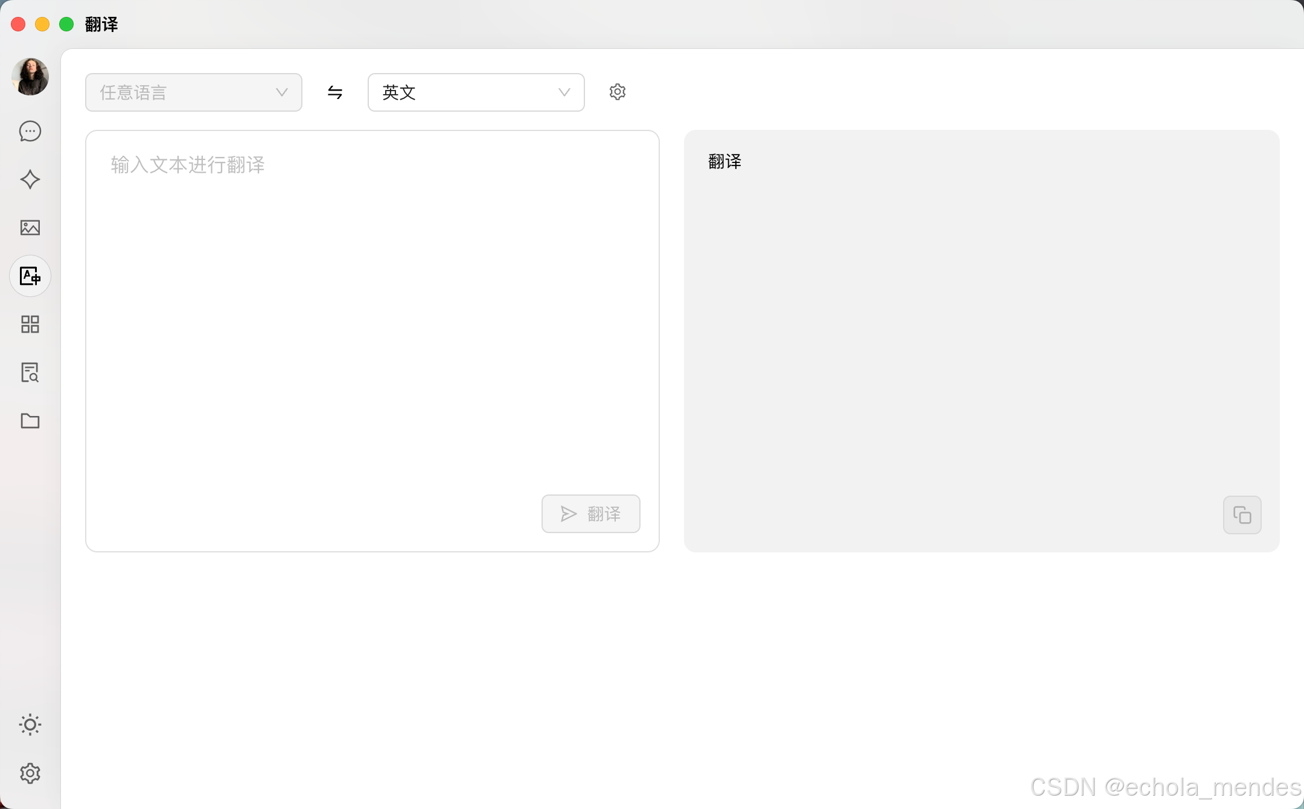Open the agents sparkle icon in sidebar

tap(30, 179)
